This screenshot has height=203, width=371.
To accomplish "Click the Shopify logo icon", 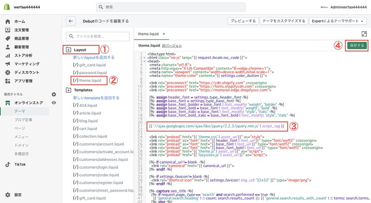I will pyautogui.click(x=6, y=7).
